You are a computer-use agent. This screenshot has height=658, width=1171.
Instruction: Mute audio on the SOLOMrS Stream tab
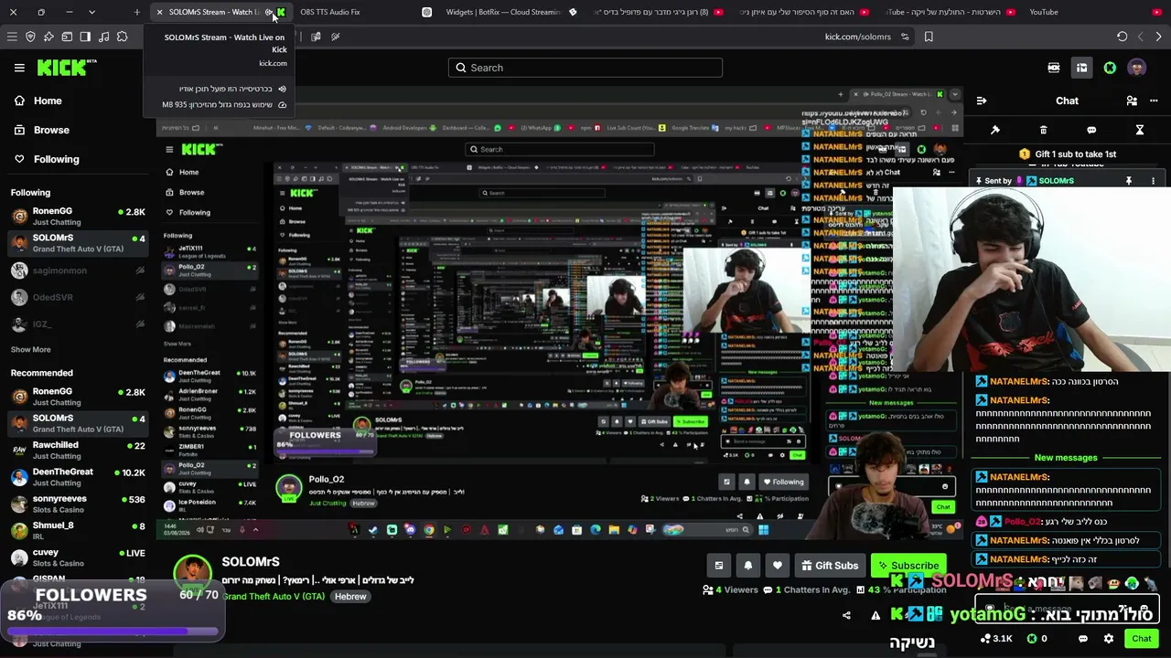coord(269,12)
